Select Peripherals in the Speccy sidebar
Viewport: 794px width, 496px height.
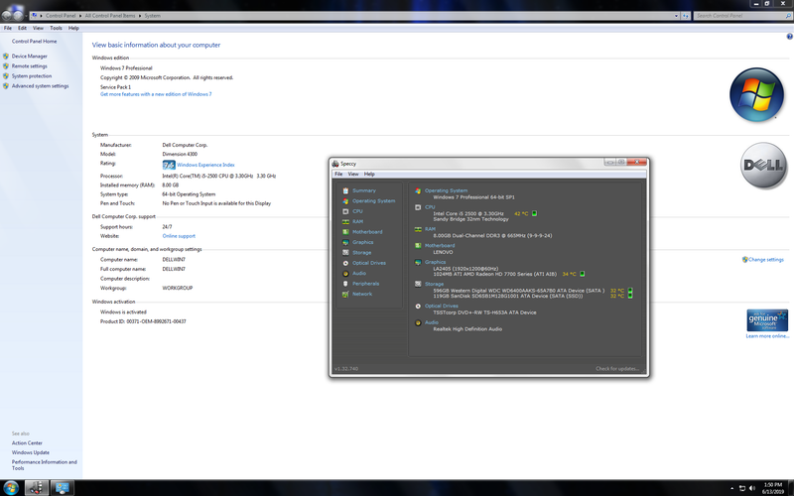pos(365,284)
